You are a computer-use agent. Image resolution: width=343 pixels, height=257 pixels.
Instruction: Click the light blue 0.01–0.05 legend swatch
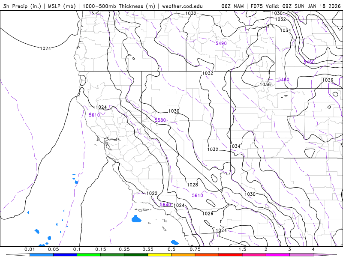coord(42,255)
